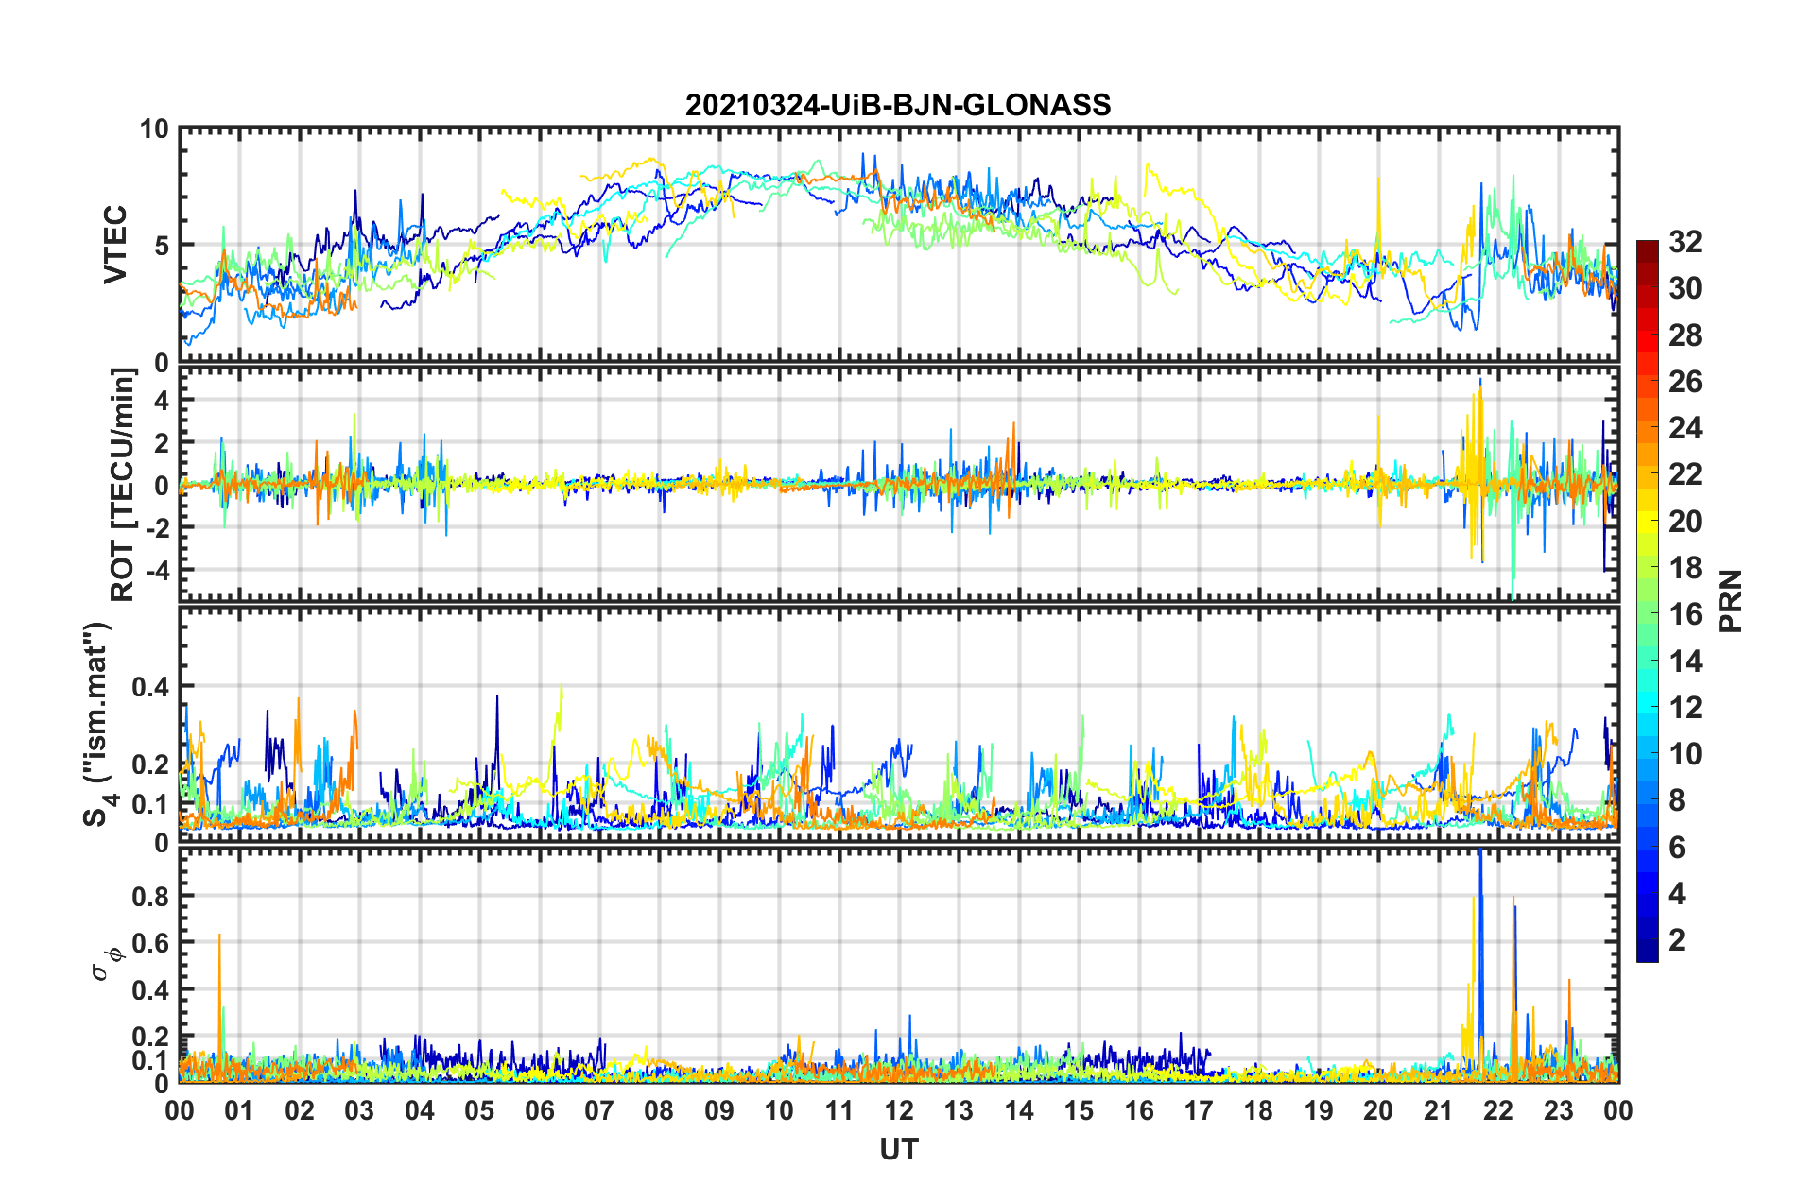Click yellow ROT burst near 21:30
This screenshot has width=1798, height=1202.
tap(1473, 472)
